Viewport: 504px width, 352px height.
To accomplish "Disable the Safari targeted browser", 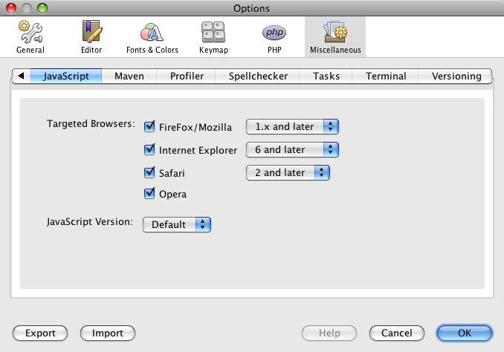I will click(149, 173).
